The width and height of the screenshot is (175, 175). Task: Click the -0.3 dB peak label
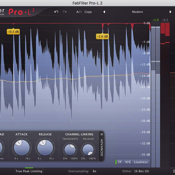pyautogui.click(x=13, y=32)
